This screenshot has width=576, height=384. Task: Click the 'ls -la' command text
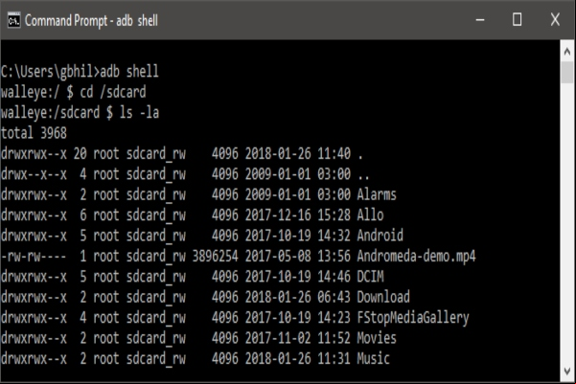pyautogui.click(x=140, y=112)
